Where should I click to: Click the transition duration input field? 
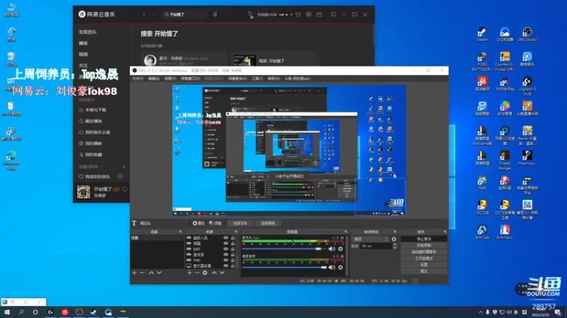(376, 246)
